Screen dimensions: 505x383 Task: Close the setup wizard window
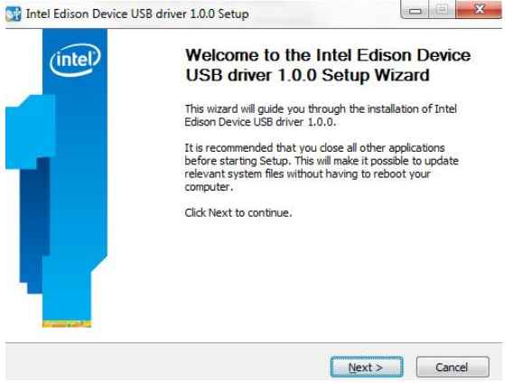pyautogui.click(x=479, y=10)
